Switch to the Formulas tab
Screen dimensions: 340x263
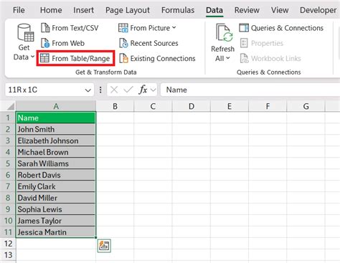pyautogui.click(x=178, y=10)
